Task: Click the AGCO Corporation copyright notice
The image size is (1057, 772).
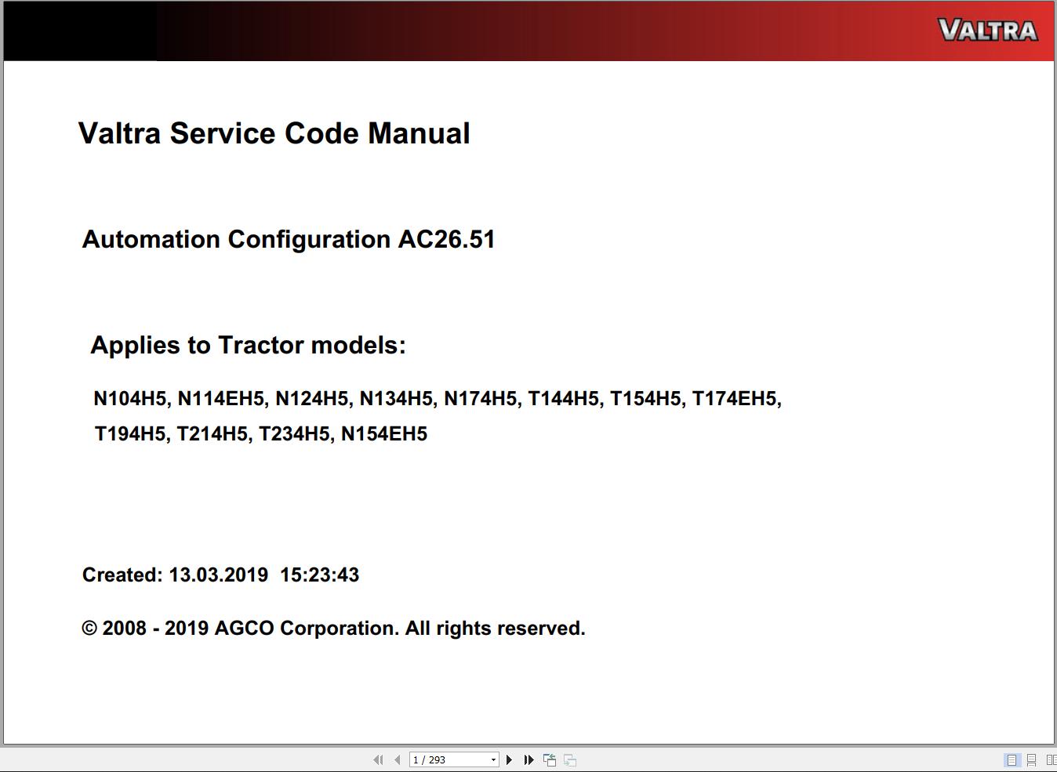Action: click(x=333, y=628)
